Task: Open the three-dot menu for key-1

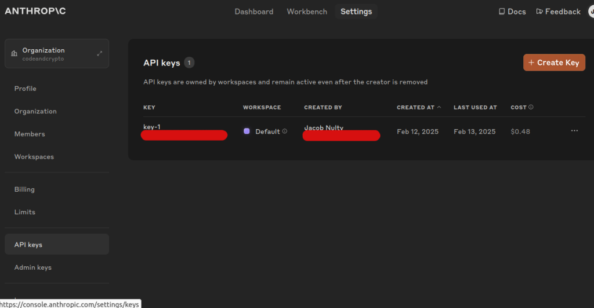Action: [x=574, y=130]
